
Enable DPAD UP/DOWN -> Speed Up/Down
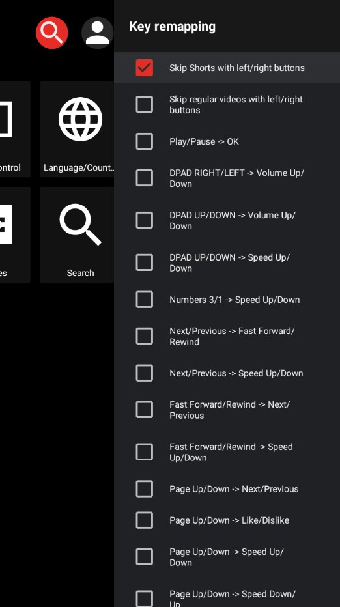[x=227, y=262]
